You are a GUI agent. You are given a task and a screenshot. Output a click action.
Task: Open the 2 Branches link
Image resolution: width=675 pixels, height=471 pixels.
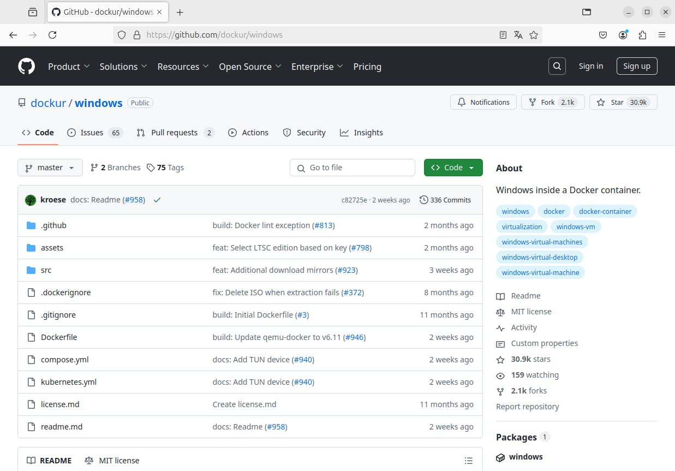point(115,168)
